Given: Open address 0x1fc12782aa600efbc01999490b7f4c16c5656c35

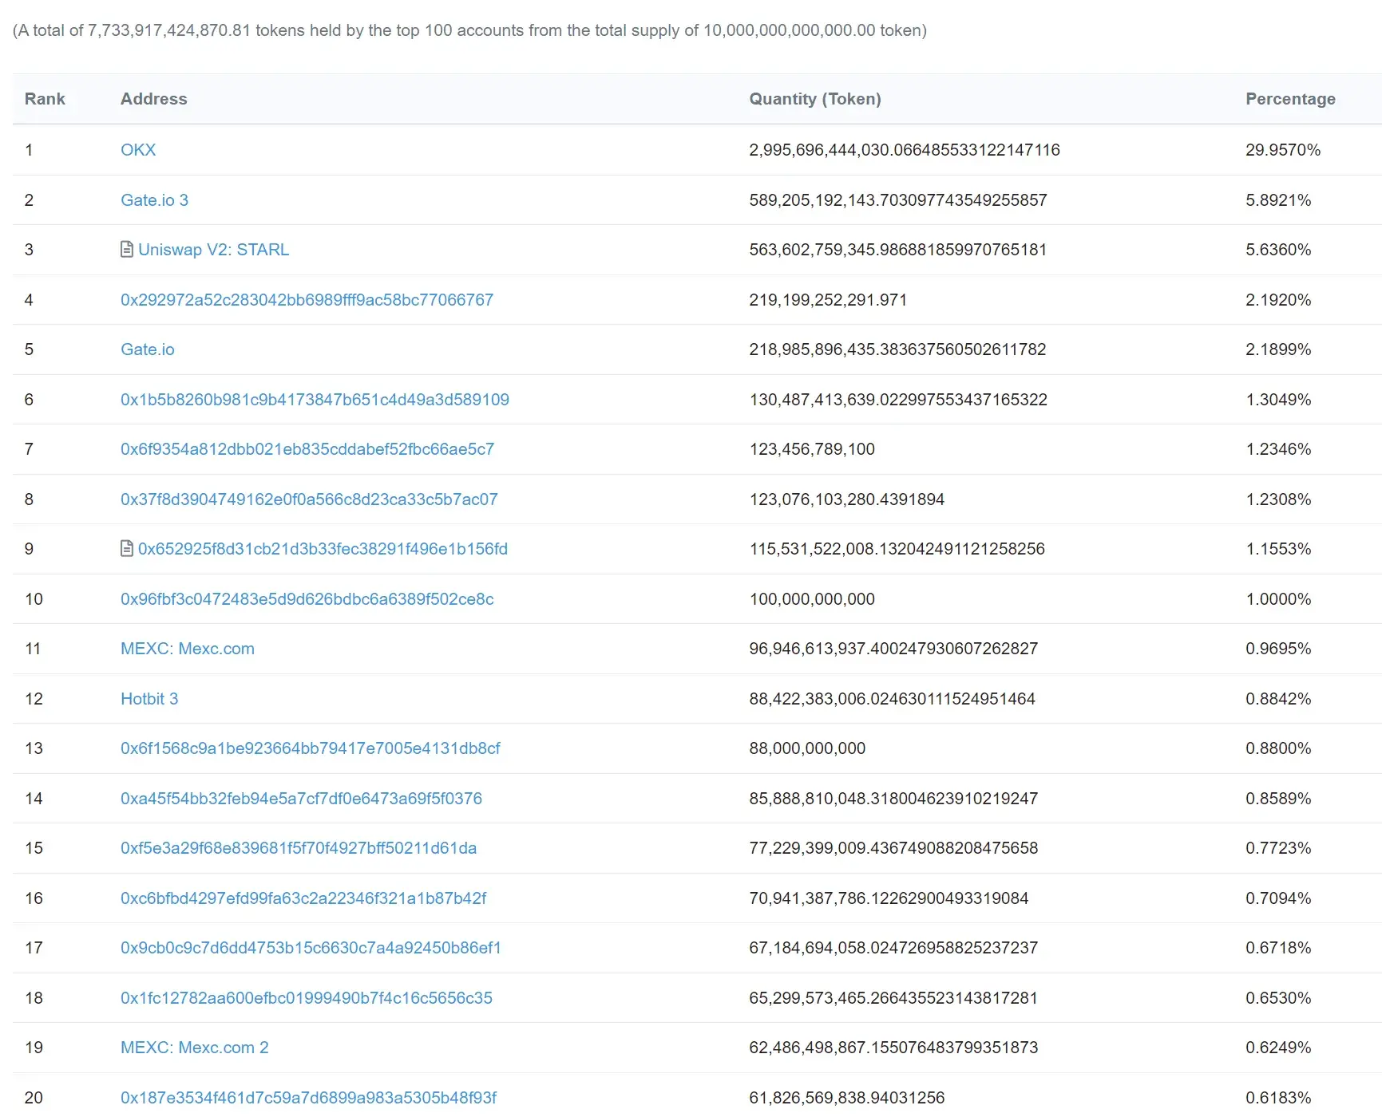Looking at the screenshot, I should [307, 998].
